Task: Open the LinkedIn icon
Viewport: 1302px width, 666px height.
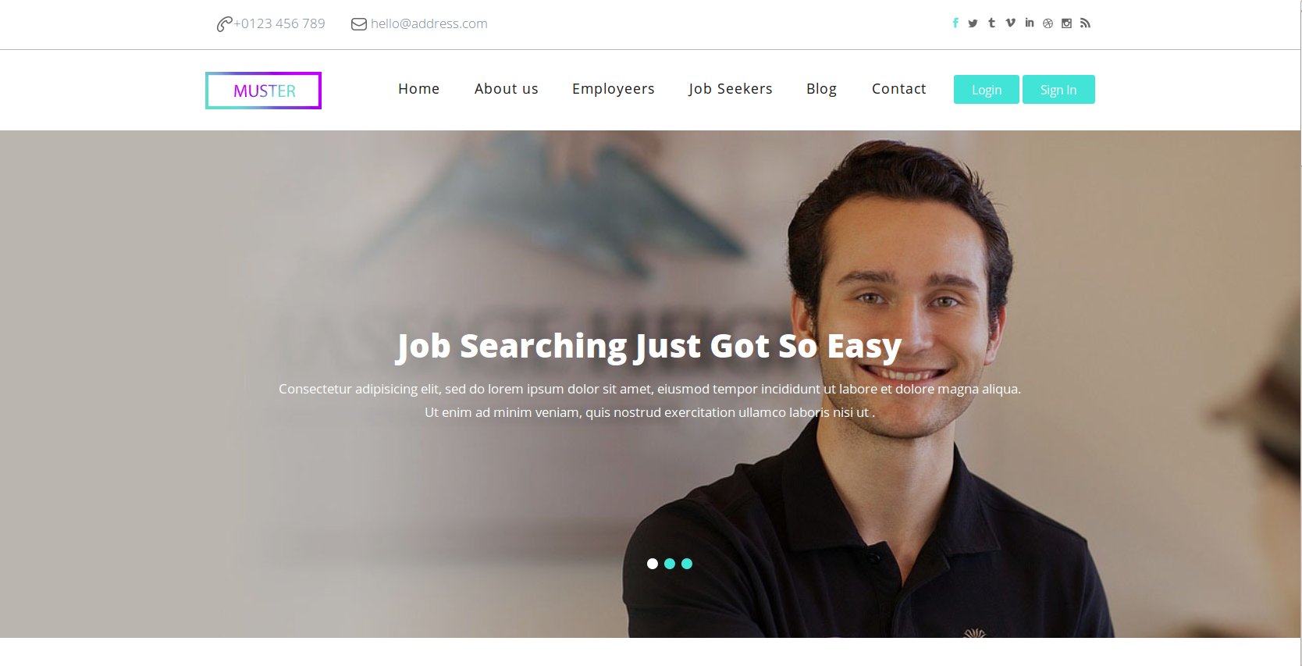Action: tap(1030, 23)
